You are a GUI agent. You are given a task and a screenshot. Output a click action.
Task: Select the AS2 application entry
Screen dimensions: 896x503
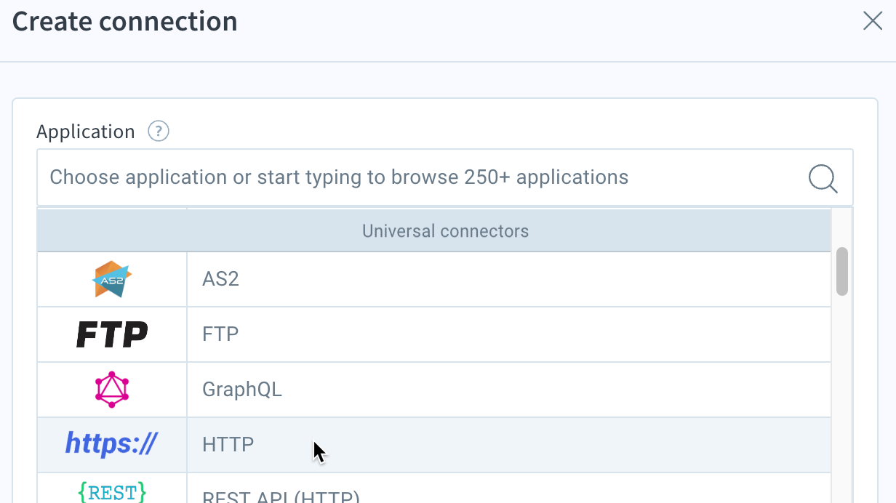[434, 279]
